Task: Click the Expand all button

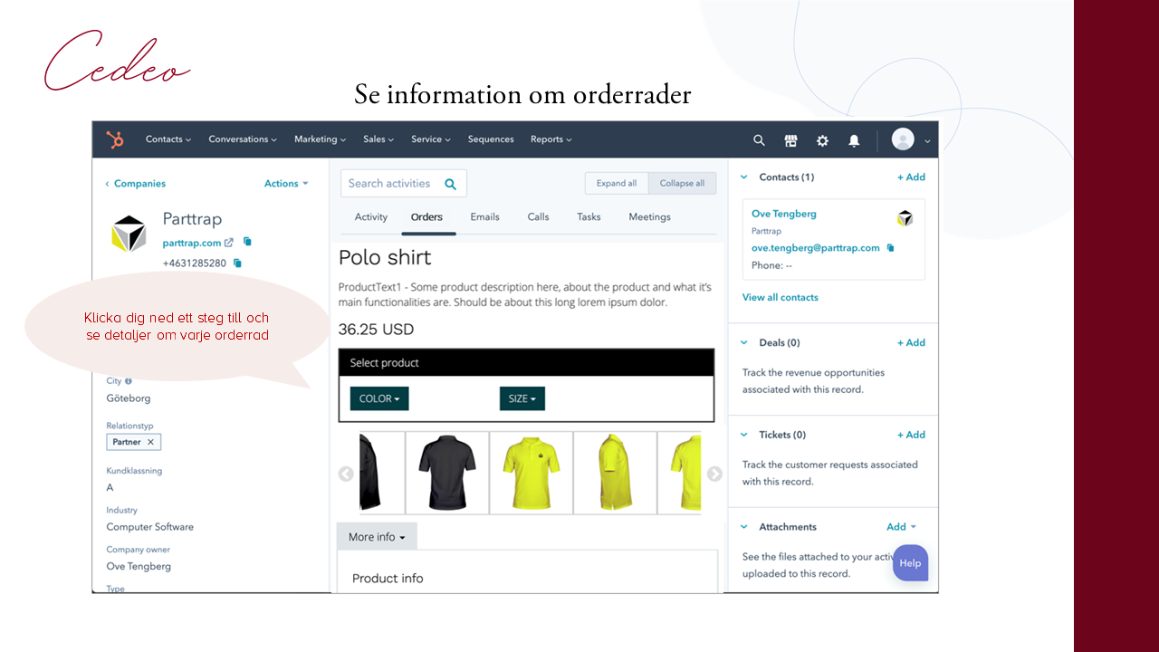Action: click(617, 184)
